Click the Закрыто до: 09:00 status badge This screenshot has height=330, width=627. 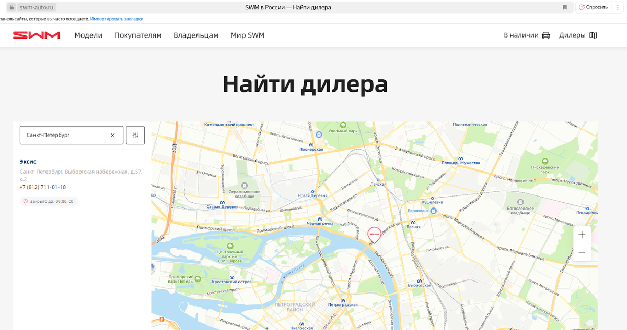coord(49,201)
